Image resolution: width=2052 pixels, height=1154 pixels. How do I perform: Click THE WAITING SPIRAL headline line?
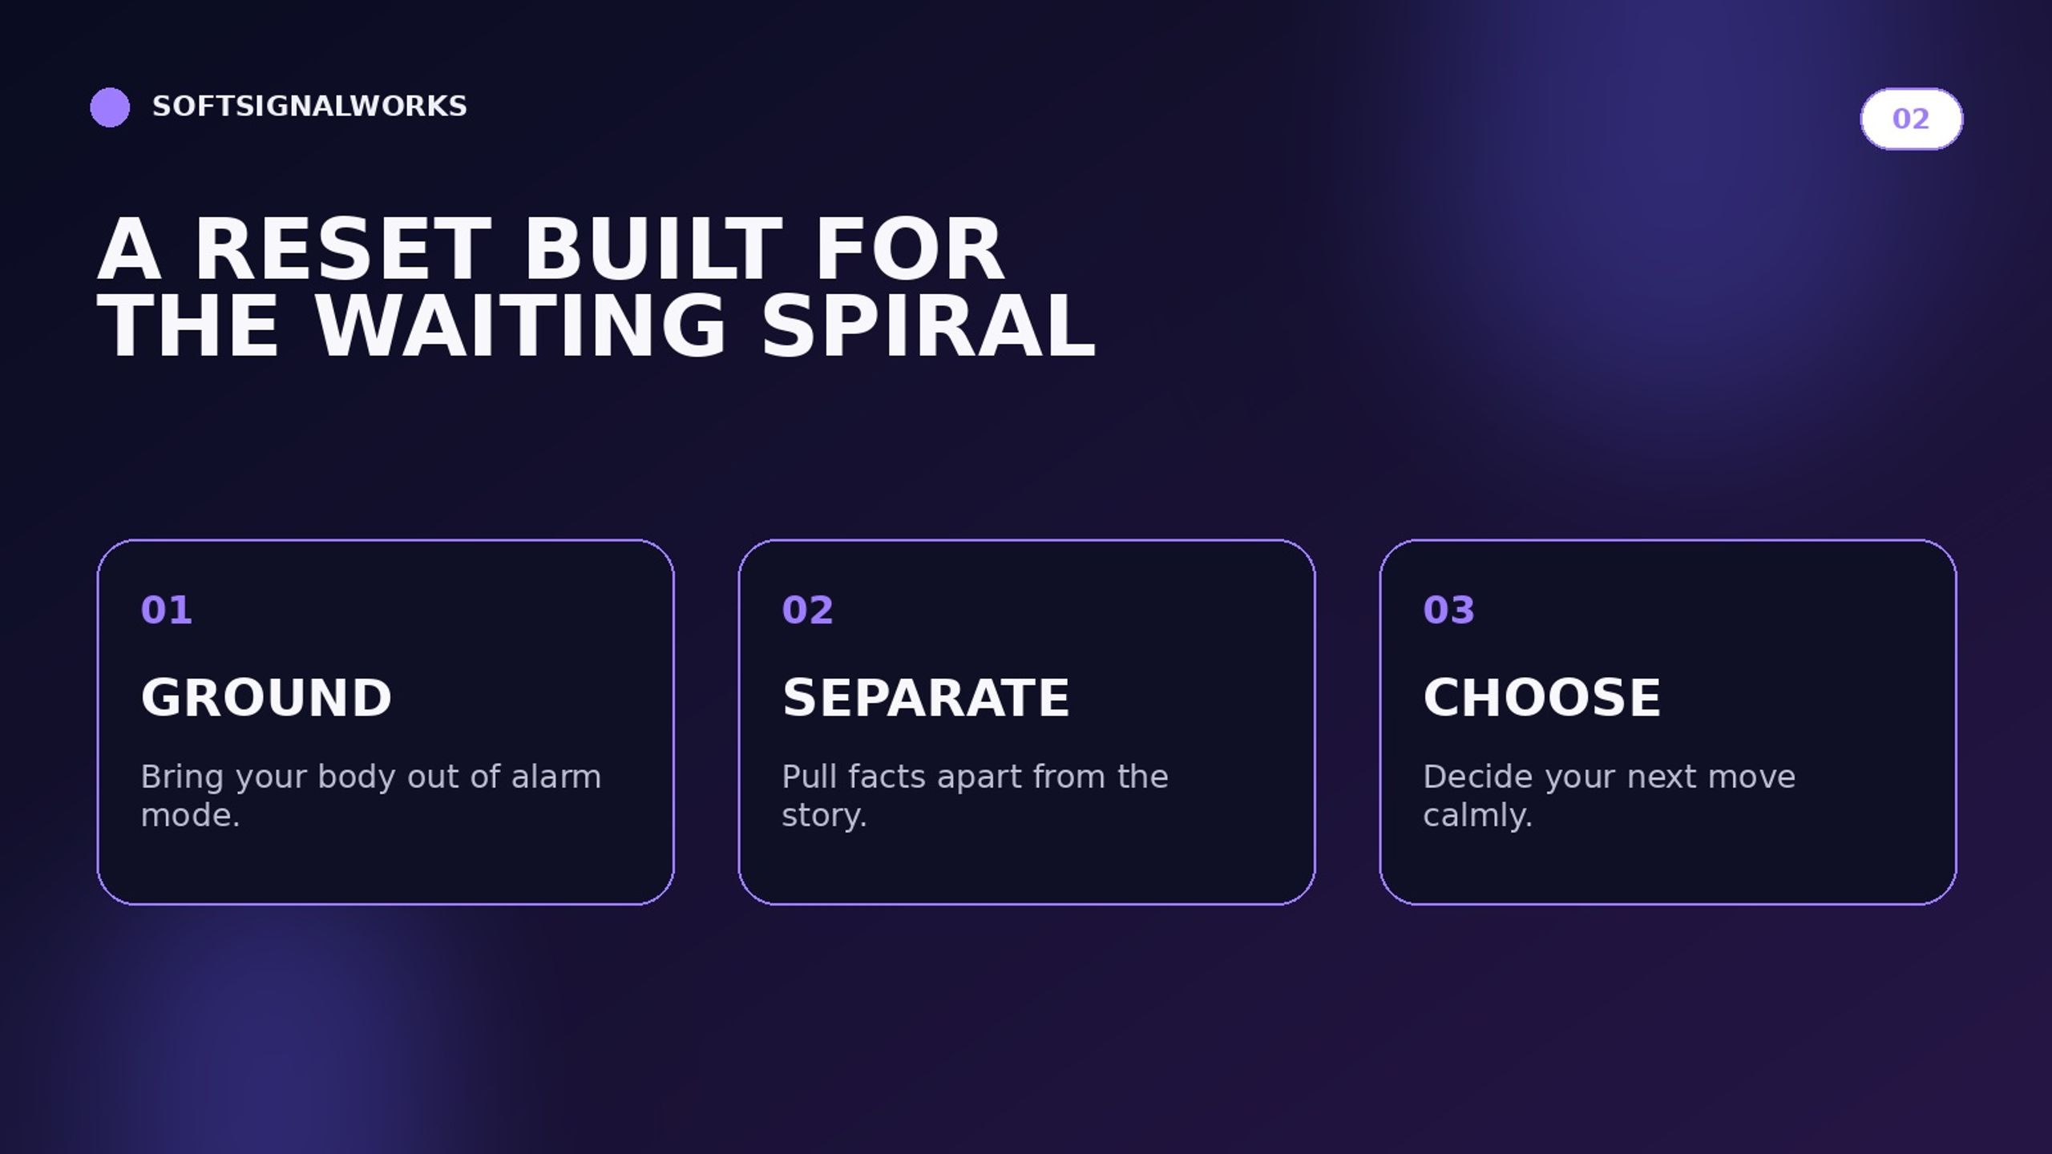(596, 327)
